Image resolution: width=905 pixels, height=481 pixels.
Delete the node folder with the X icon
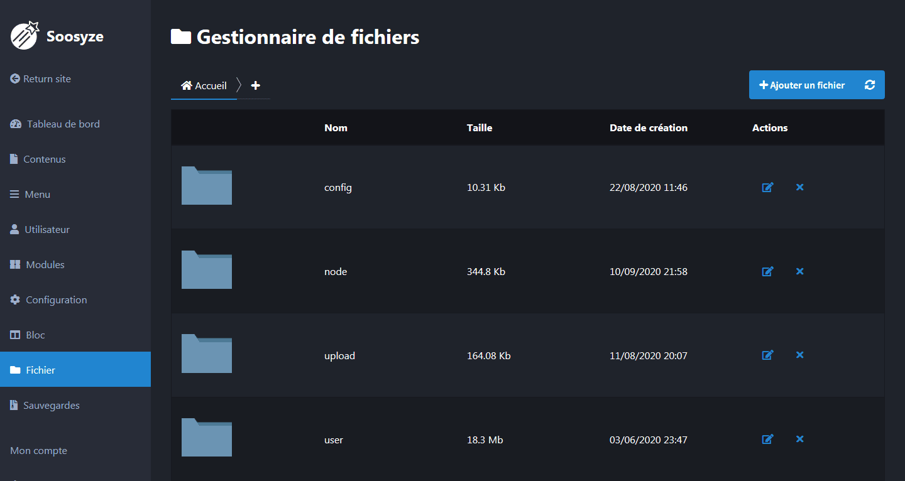pyautogui.click(x=799, y=271)
